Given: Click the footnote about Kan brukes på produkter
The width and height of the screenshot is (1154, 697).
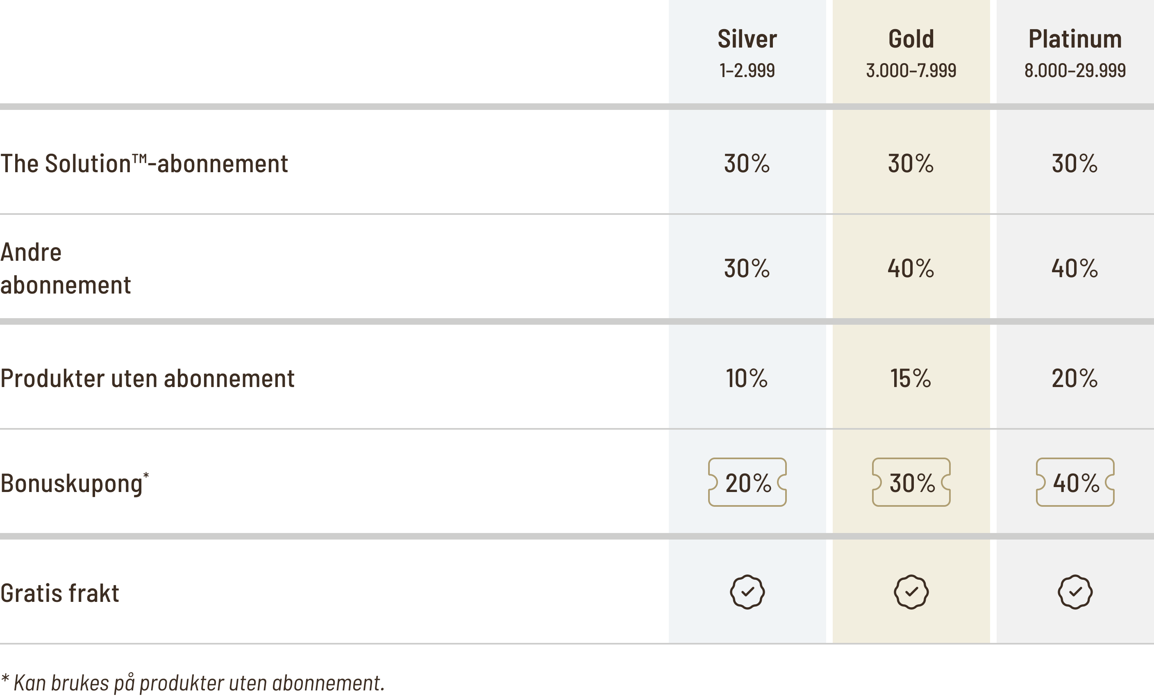Looking at the screenshot, I should pyautogui.click(x=193, y=683).
